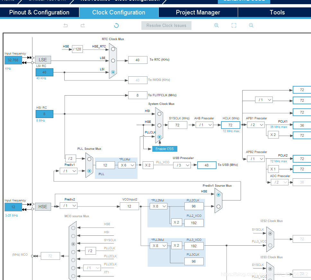Fit clock diagram to window

pyautogui.click(x=234, y=25)
